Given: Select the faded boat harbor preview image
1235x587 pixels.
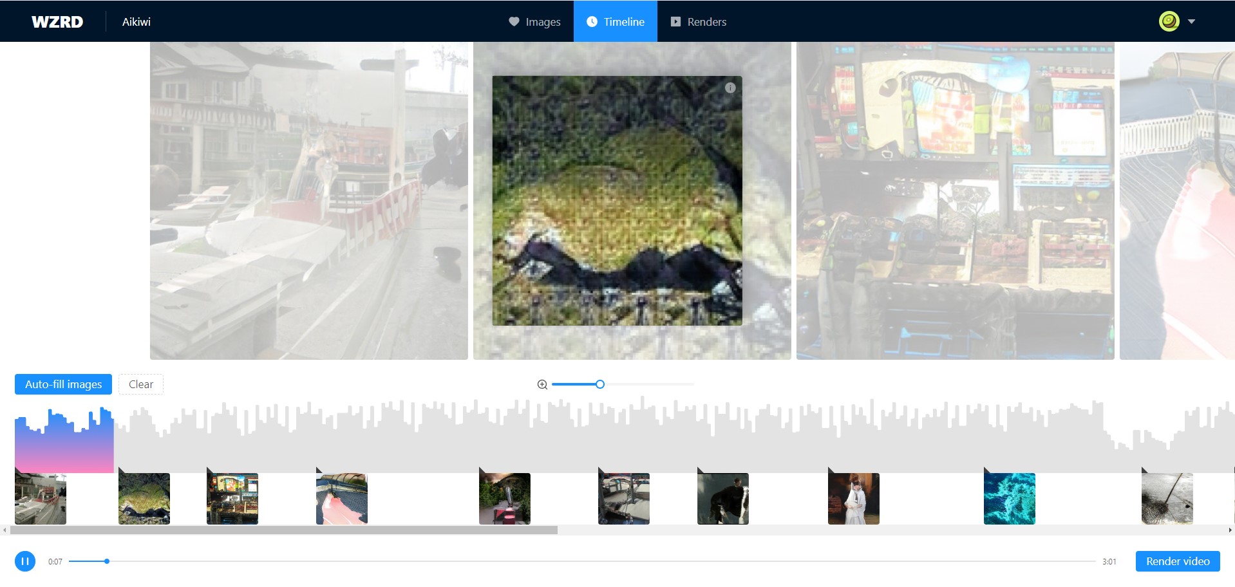Looking at the screenshot, I should click(x=309, y=201).
